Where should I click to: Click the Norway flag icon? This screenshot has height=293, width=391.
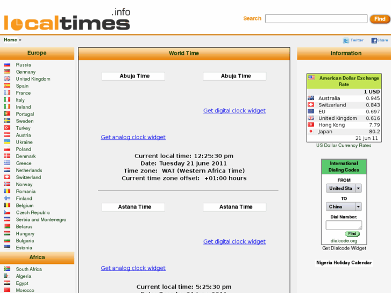(x=7, y=184)
